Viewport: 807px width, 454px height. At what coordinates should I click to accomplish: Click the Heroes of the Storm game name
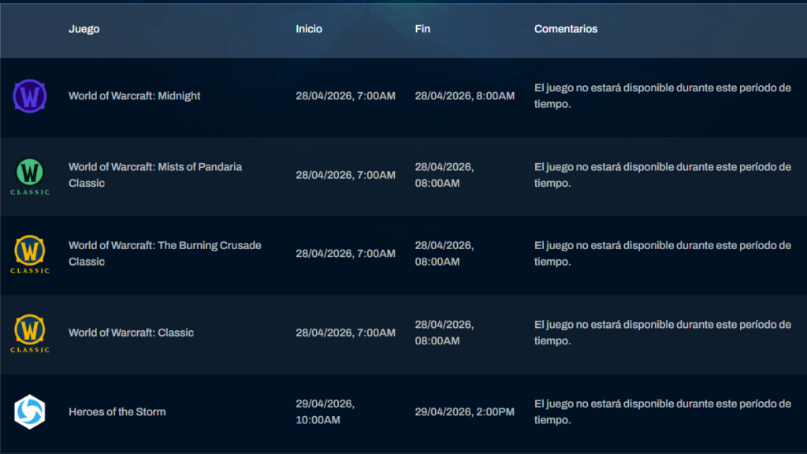pyautogui.click(x=117, y=411)
